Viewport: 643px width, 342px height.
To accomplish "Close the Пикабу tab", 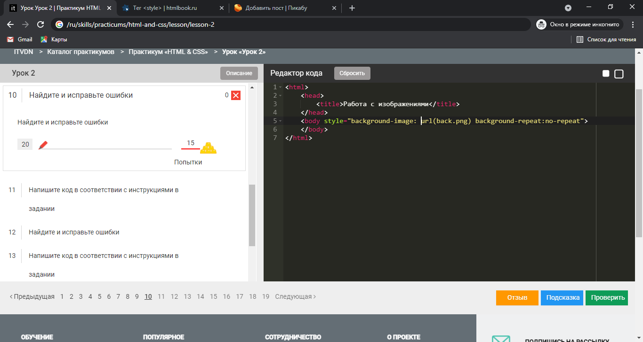I will (334, 8).
